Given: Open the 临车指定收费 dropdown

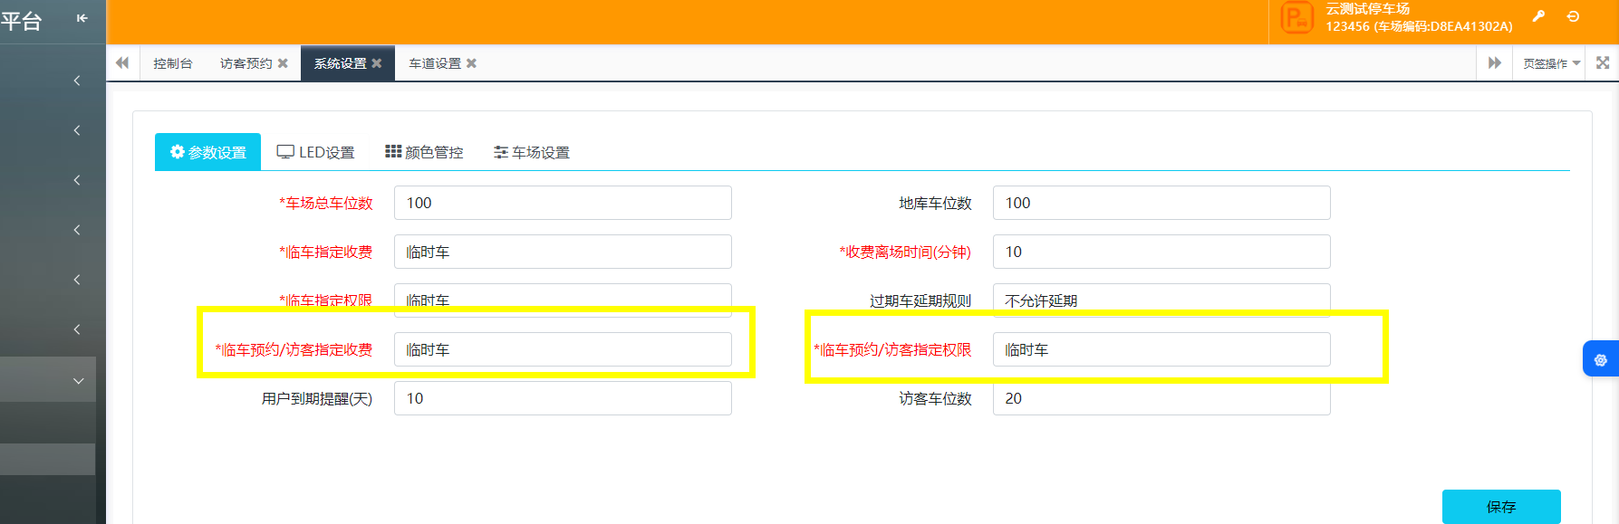Looking at the screenshot, I should [x=562, y=252].
